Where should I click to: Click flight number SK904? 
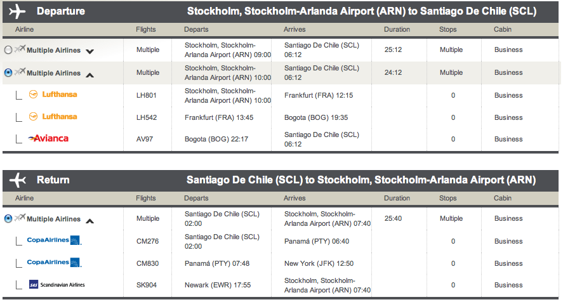pos(146,285)
